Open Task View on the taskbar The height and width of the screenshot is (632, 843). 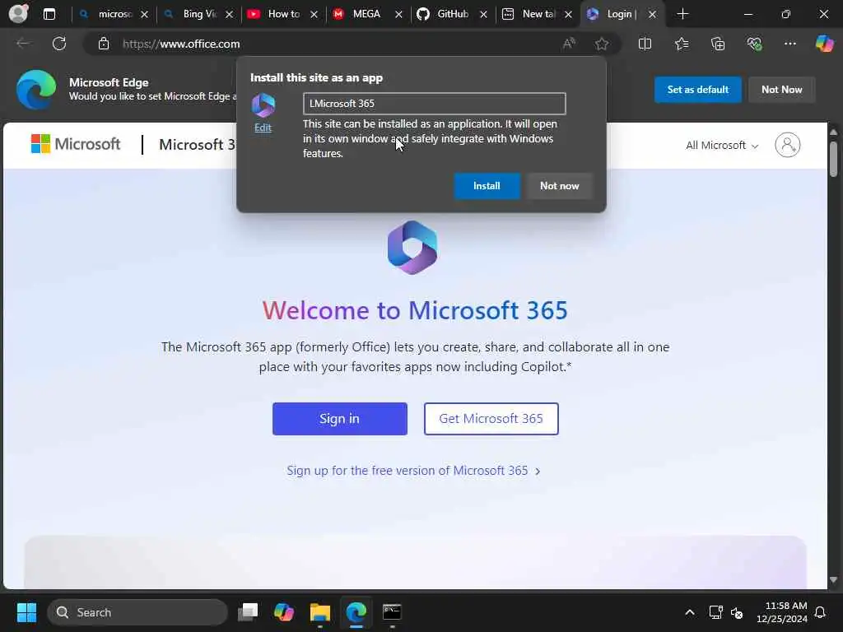[248, 612]
